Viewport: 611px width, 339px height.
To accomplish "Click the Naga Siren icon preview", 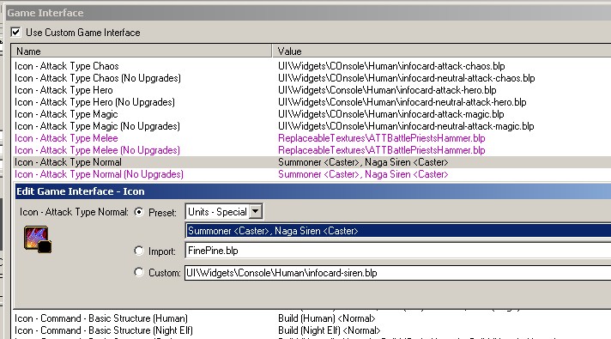I will [38, 239].
